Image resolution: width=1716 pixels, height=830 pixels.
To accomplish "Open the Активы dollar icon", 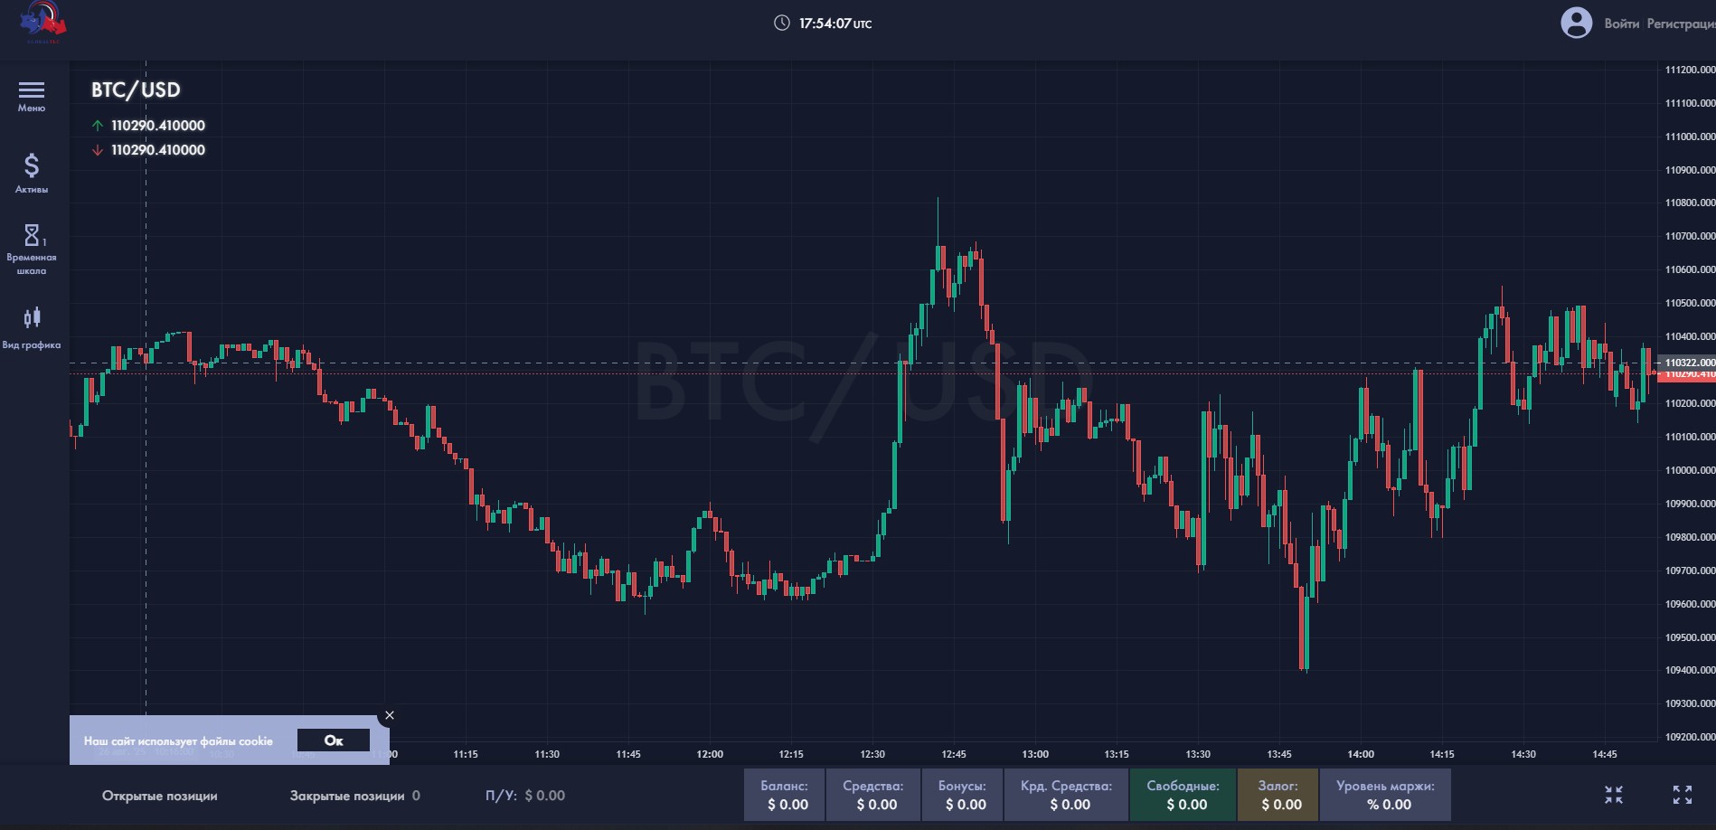I will point(32,165).
